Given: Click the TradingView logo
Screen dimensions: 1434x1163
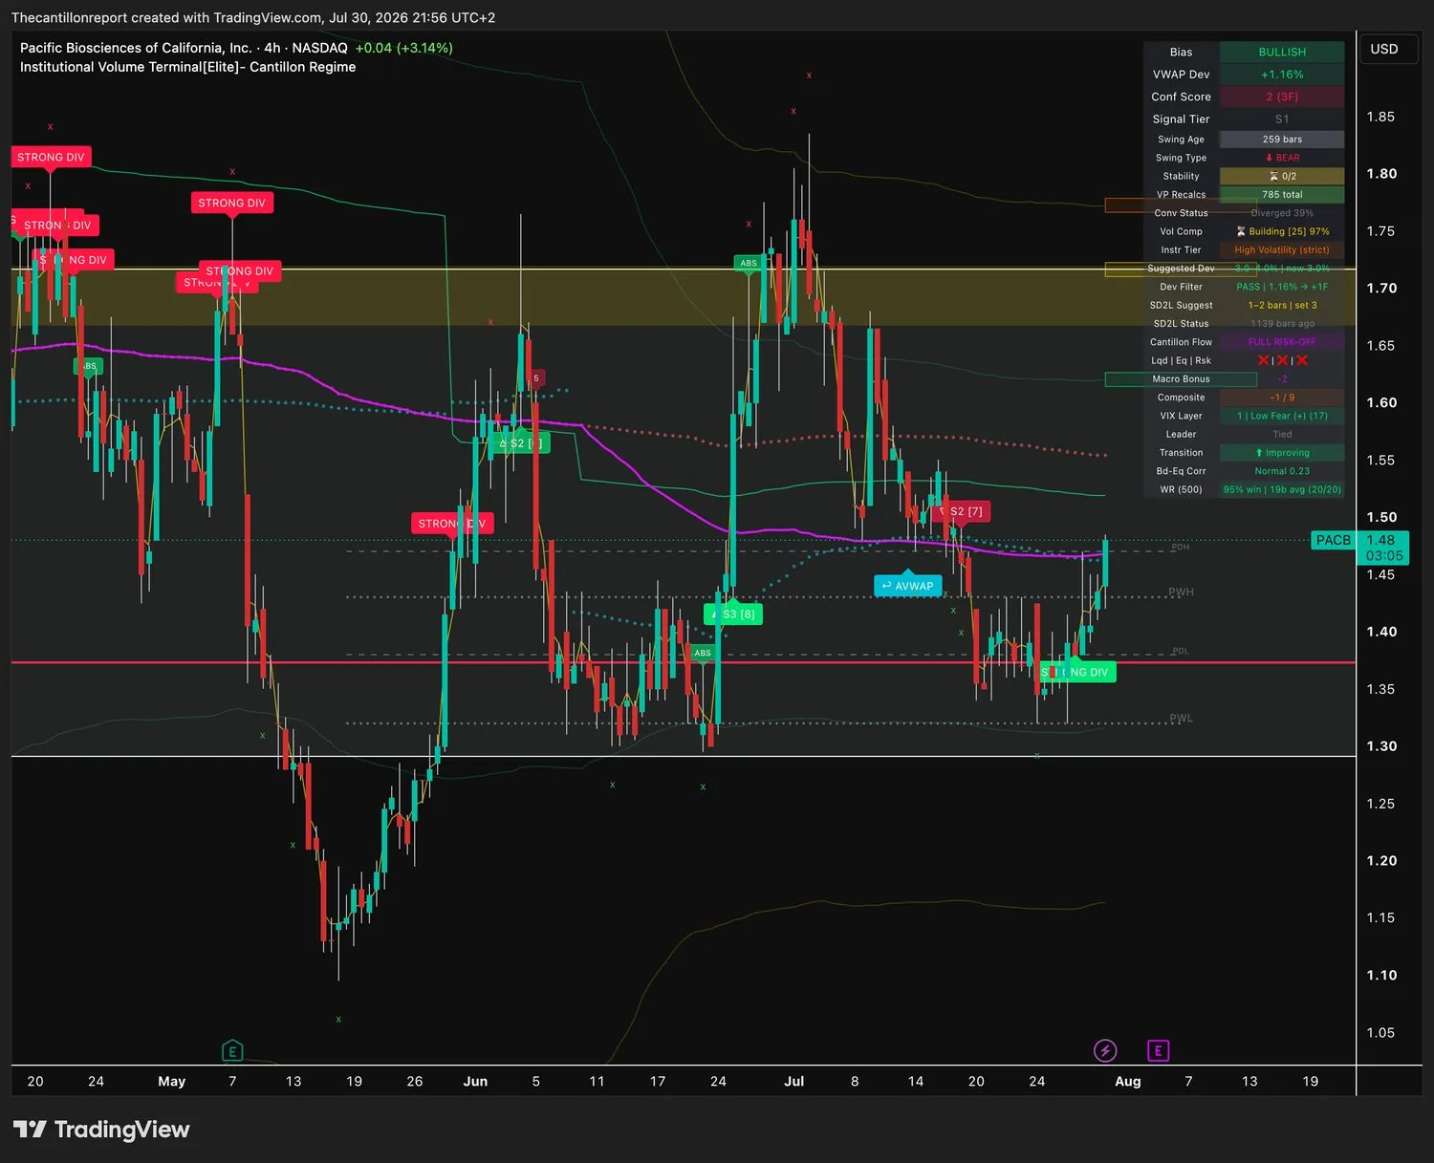Looking at the screenshot, I should (x=101, y=1130).
